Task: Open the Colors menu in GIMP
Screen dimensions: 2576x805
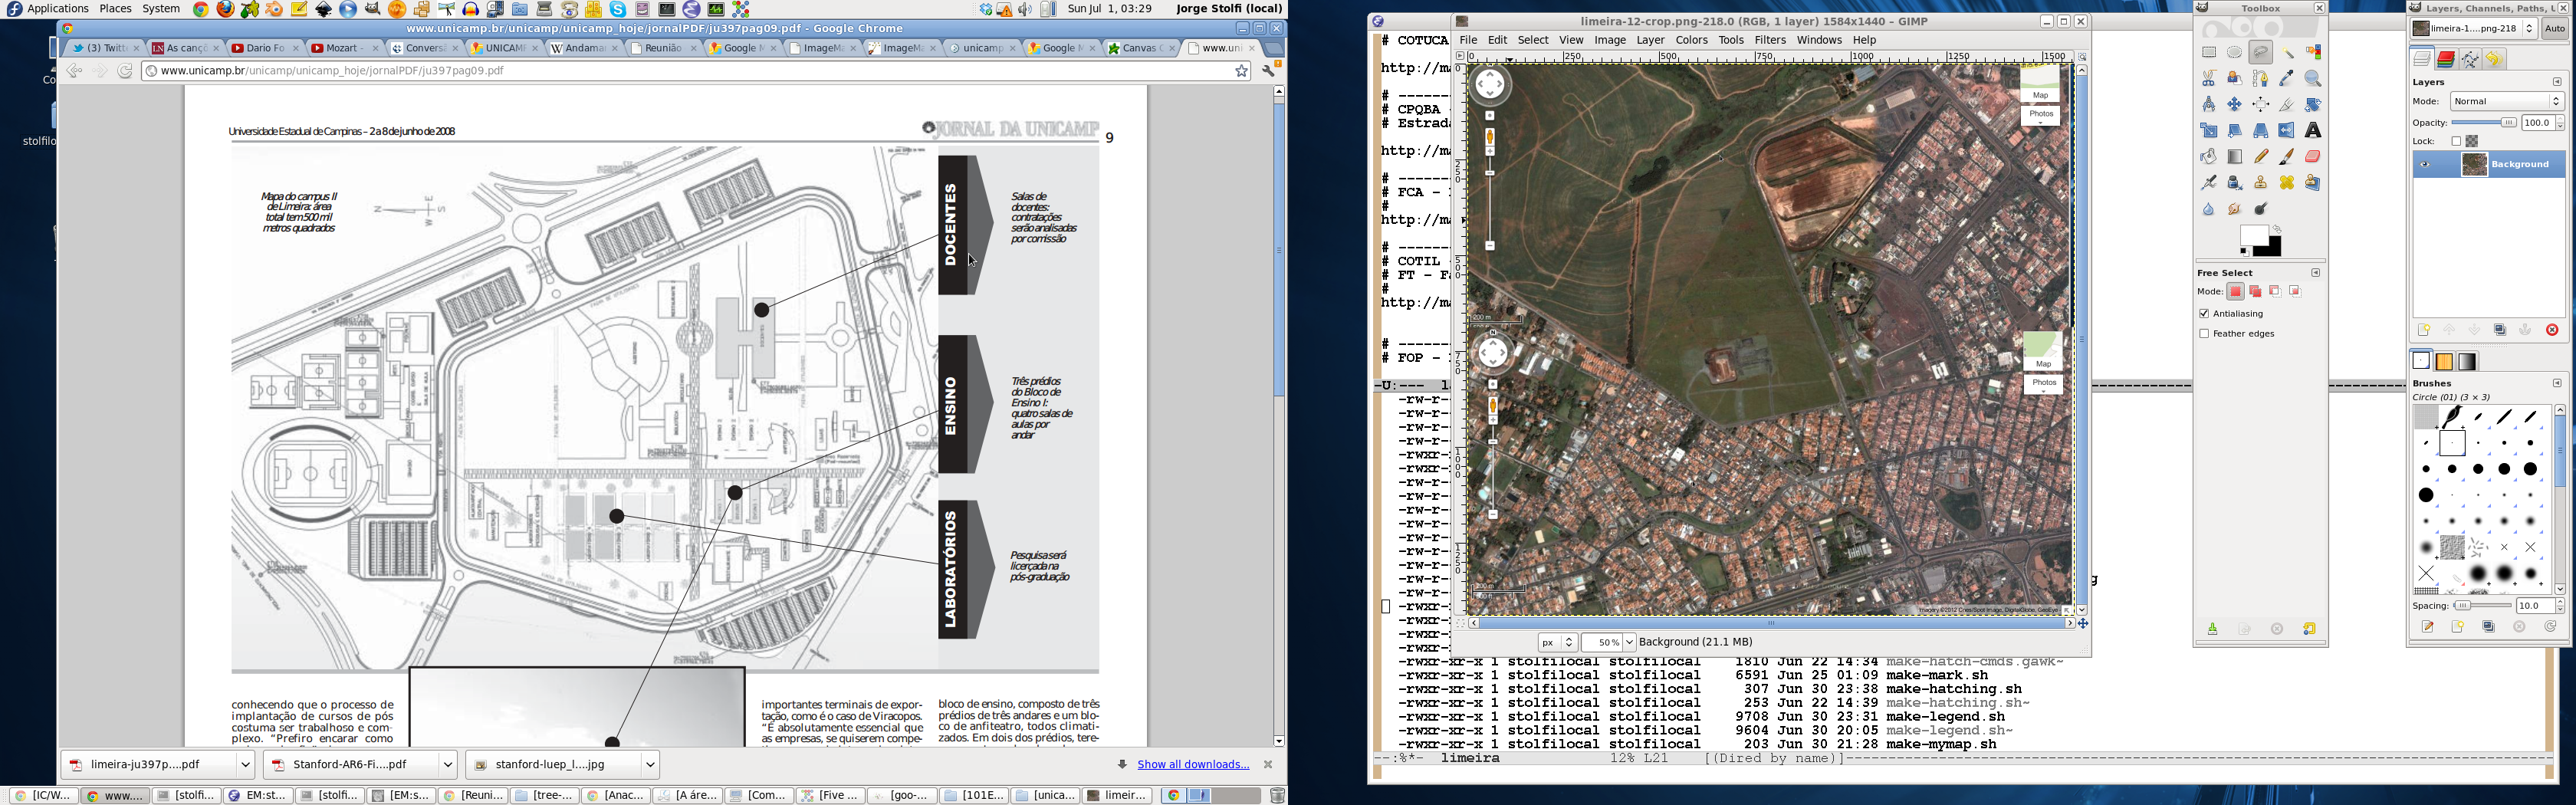Action: 1691,40
